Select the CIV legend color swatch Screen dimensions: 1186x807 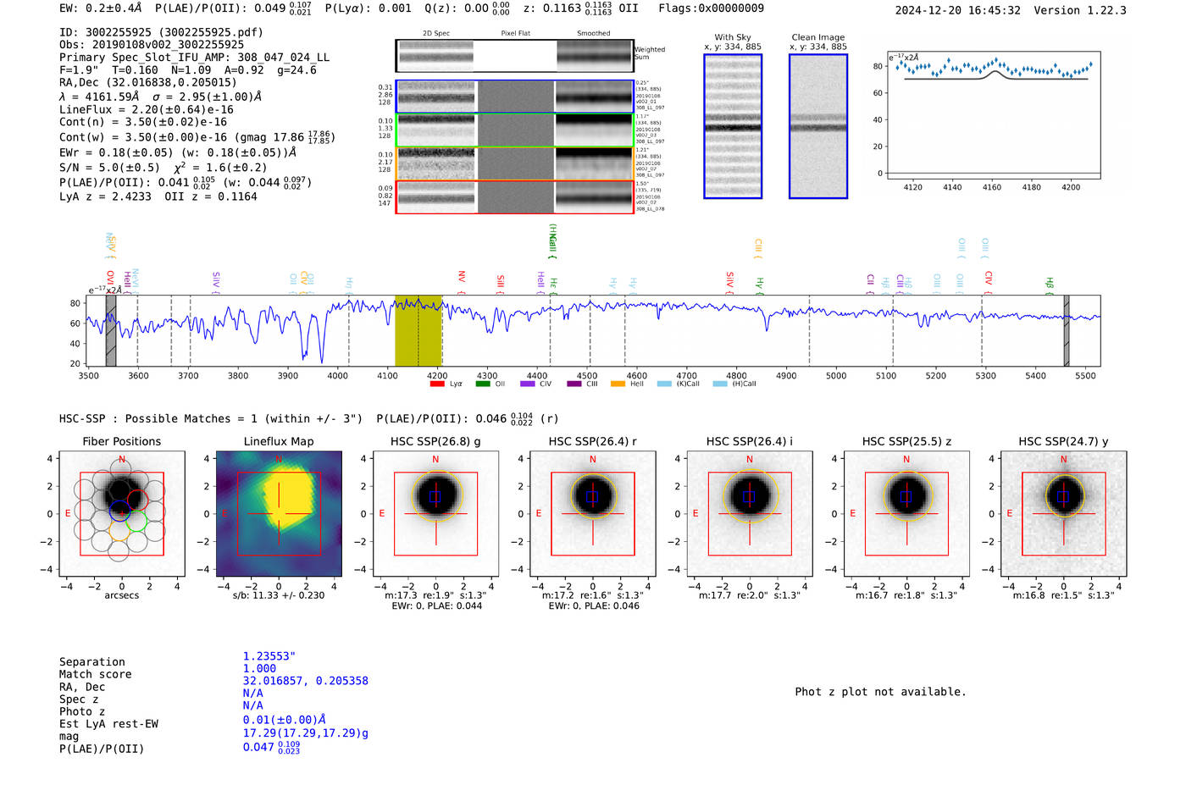(x=528, y=384)
